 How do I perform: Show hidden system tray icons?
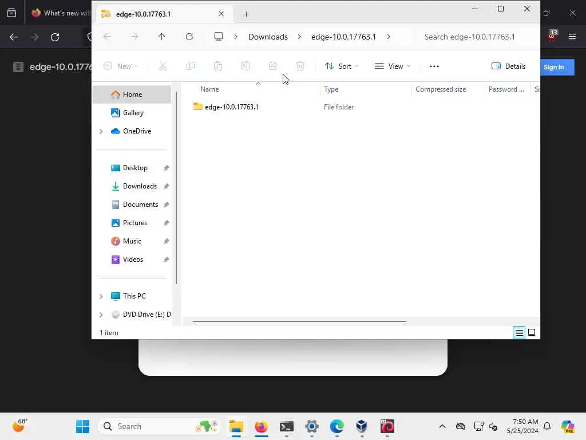pos(442,426)
